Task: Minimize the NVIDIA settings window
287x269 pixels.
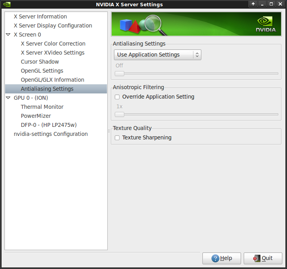Action: pos(262,4)
